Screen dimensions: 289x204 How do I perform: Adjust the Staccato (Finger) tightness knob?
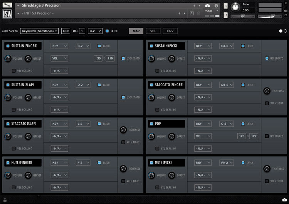click(267, 91)
